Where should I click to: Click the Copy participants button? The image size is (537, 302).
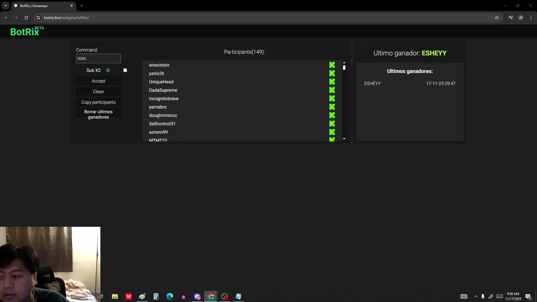(x=98, y=102)
